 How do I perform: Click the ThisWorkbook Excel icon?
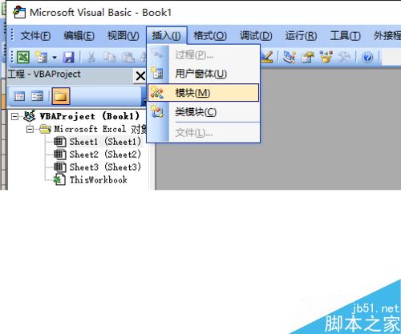click(59, 179)
